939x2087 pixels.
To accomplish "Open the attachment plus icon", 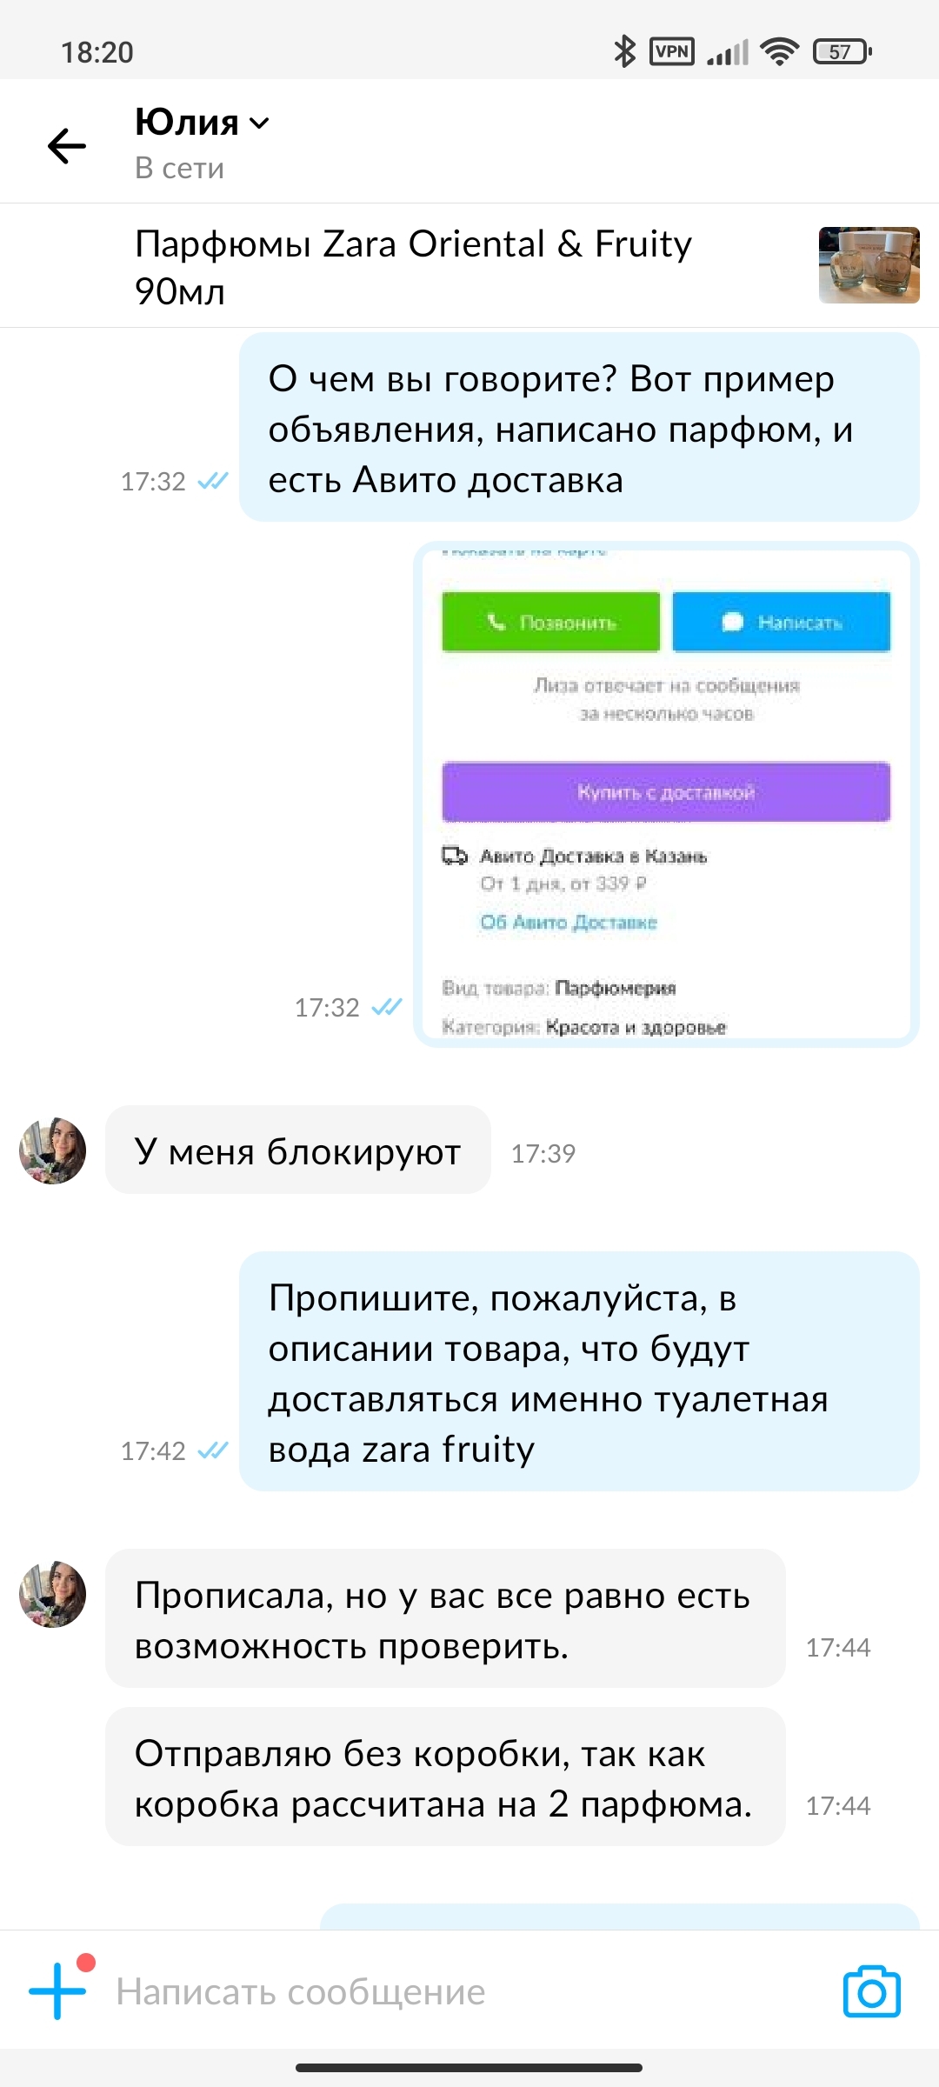I will pyautogui.click(x=57, y=1990).
